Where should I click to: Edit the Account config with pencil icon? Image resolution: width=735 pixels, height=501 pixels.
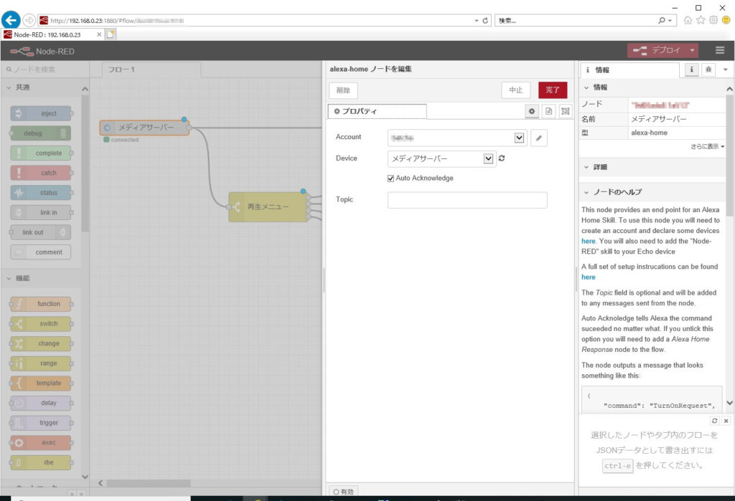coord(539,138)
